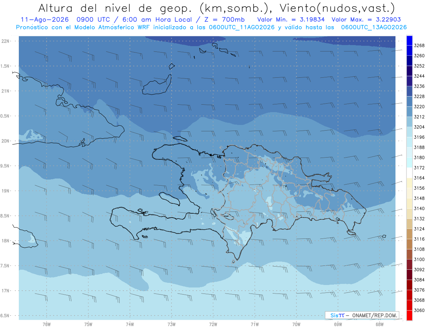Click the 'ONAMET/REP.DOM.' credit label
426x329 pixels.
pos(375,315)
